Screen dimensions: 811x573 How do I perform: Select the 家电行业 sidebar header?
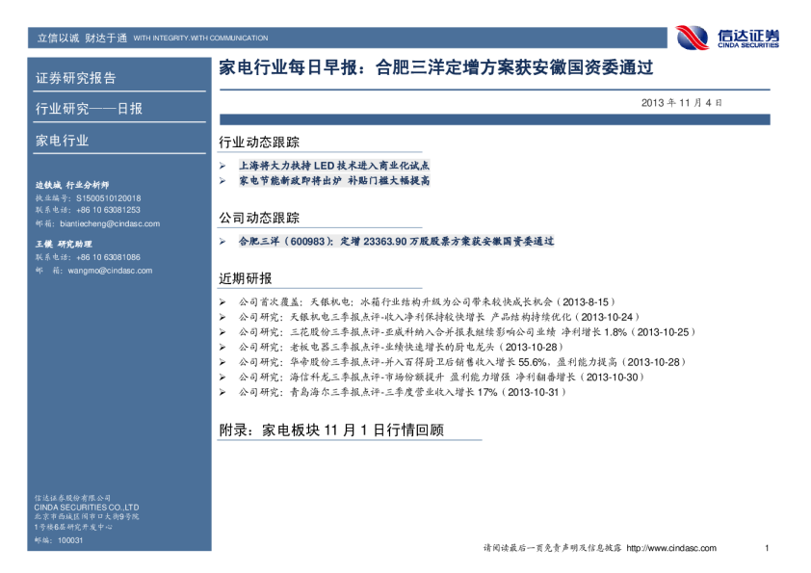[62, 141]
